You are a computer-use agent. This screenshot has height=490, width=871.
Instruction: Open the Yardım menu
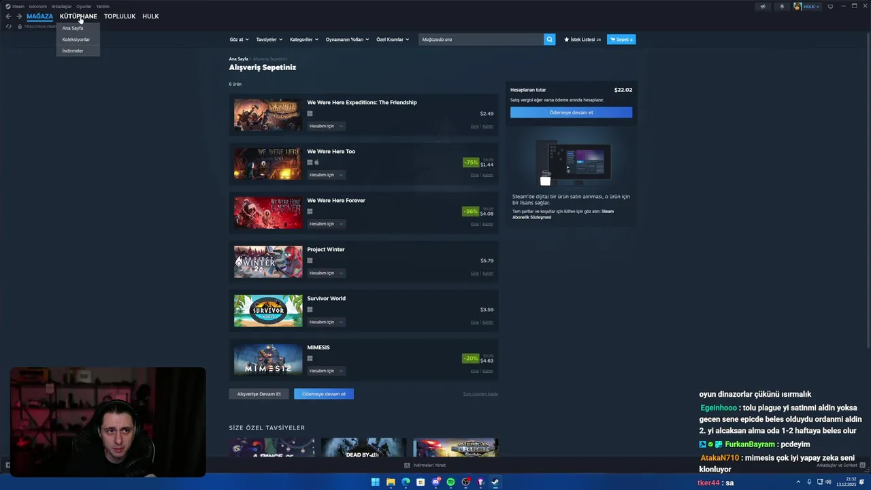[103, 6]
